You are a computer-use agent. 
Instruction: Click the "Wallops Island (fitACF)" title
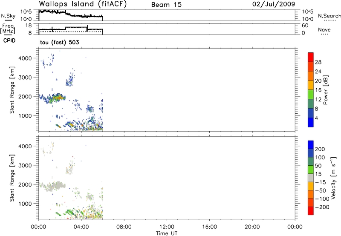(x=83, y=4)
